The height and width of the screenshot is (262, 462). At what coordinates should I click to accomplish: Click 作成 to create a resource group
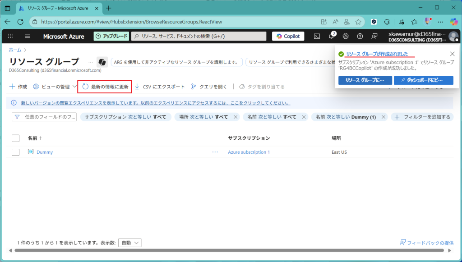(18, 87)
